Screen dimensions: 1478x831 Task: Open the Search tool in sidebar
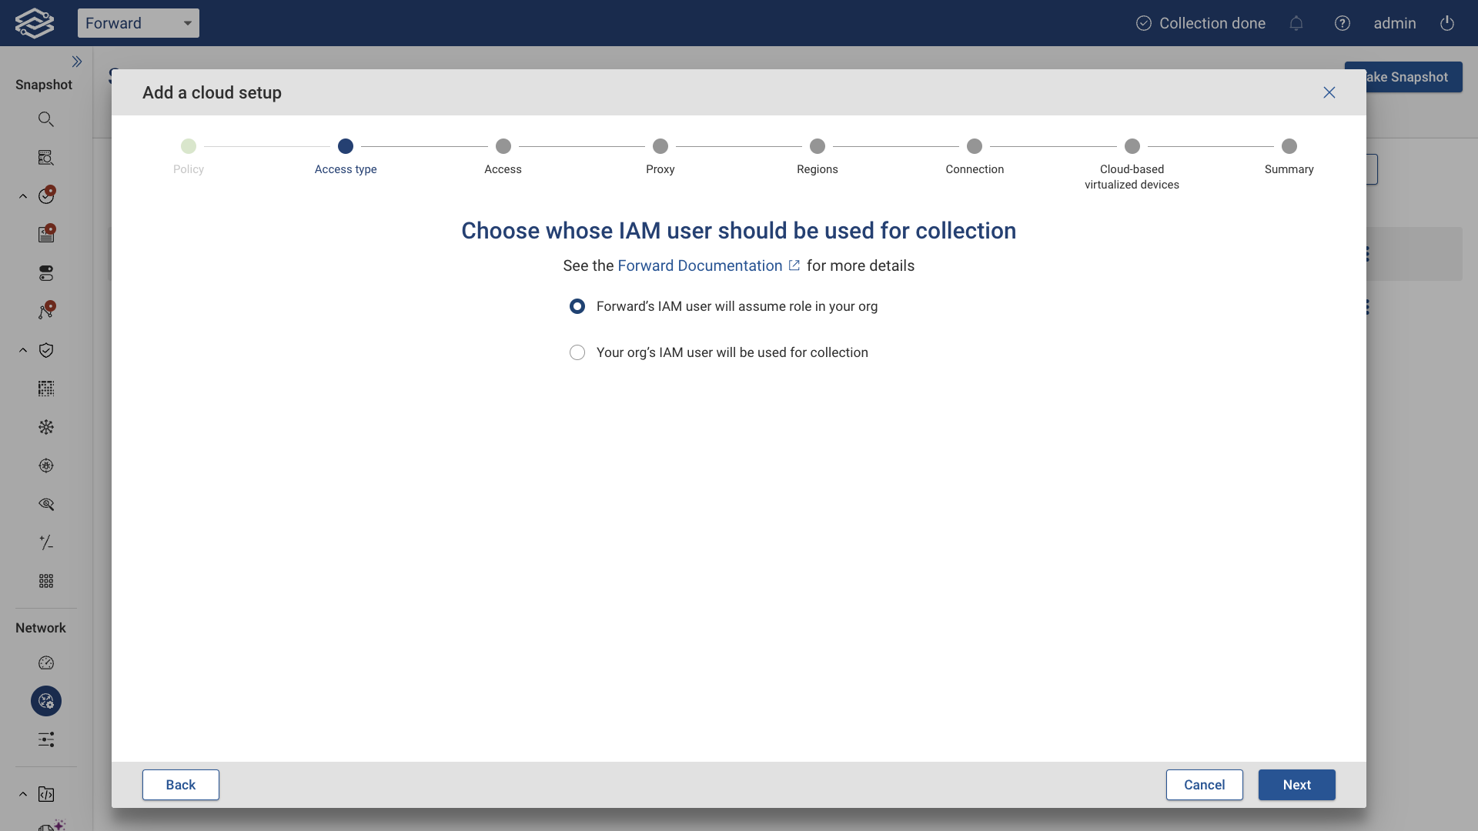pyautogui.click(x=46, y=119)
